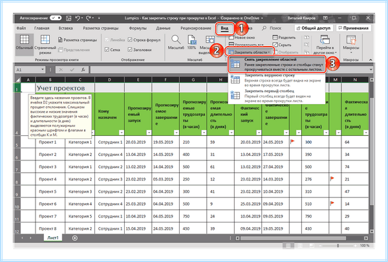Viewport: 388px width, 262px height.
Task: Open filter dropdown for Прогнозируемый запуск column
Action: 149,133
